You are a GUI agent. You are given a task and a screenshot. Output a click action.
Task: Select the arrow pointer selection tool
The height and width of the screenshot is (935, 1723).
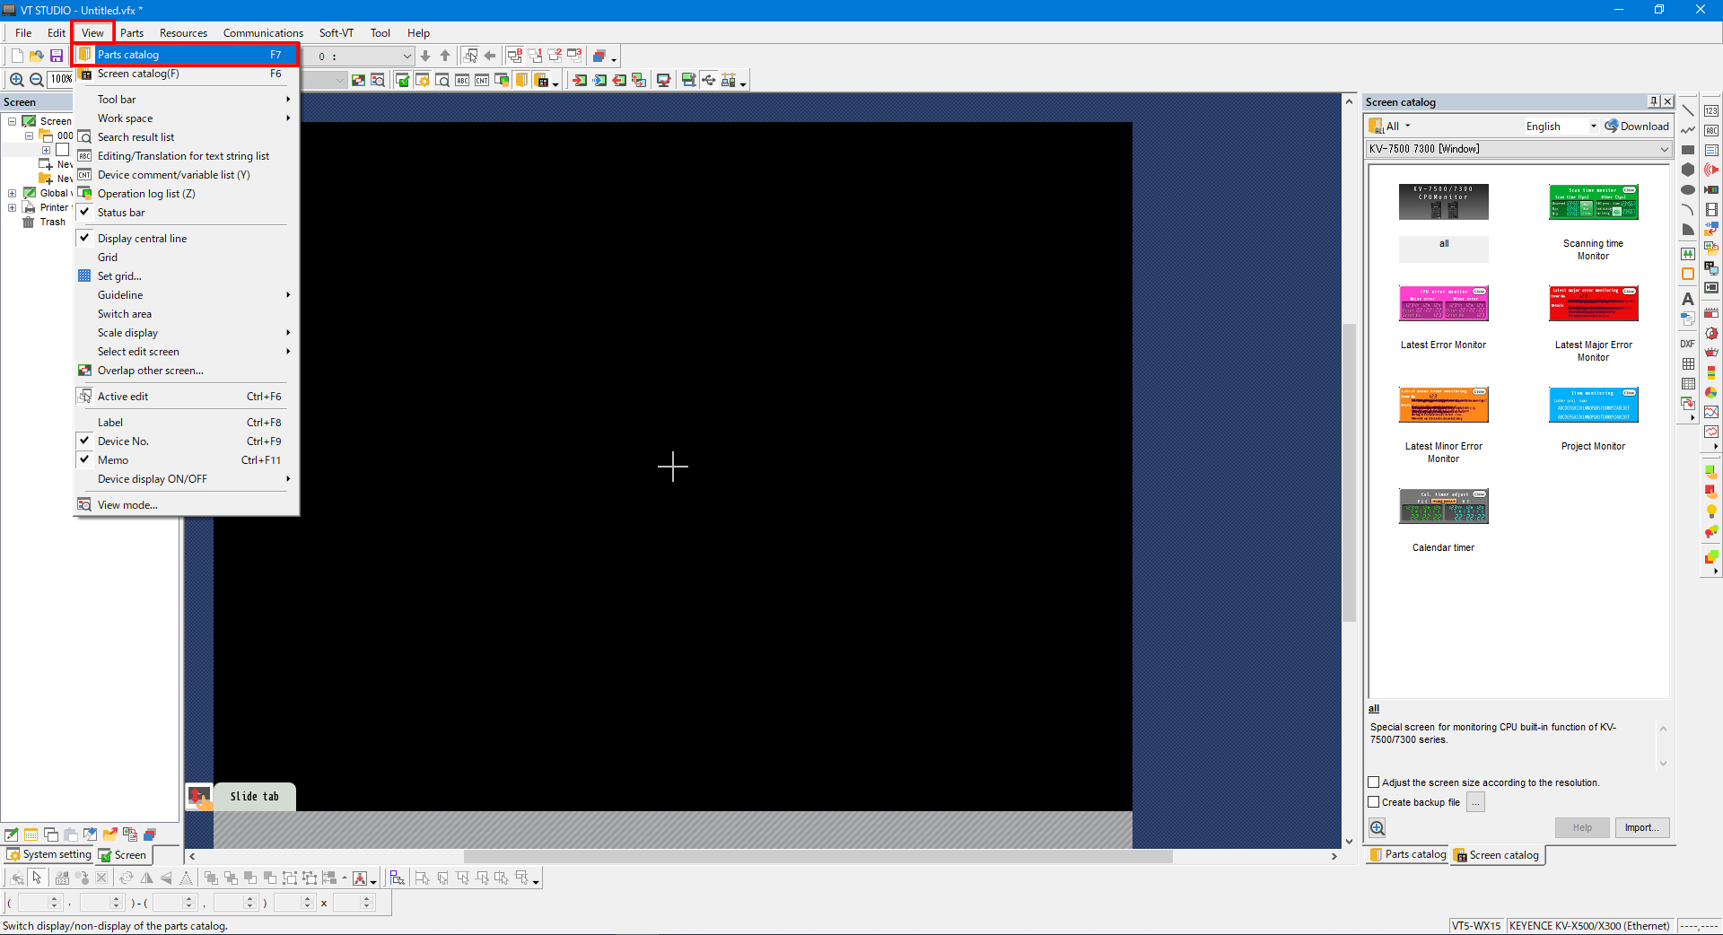(37, 878)
